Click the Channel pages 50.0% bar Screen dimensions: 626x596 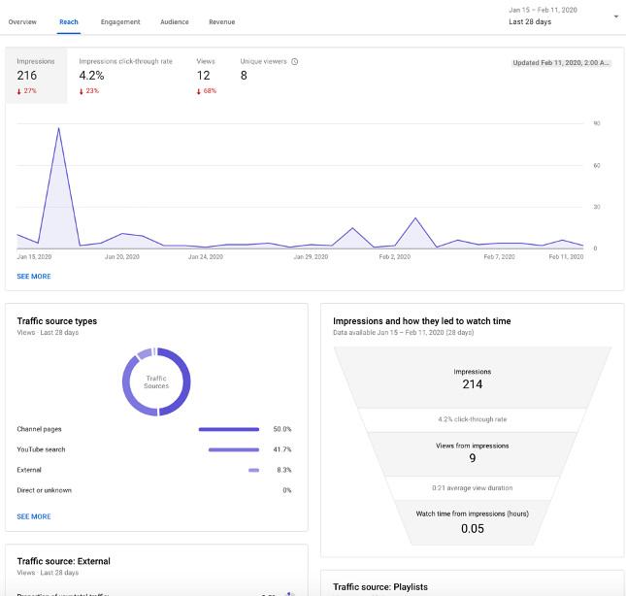[229, 430]
